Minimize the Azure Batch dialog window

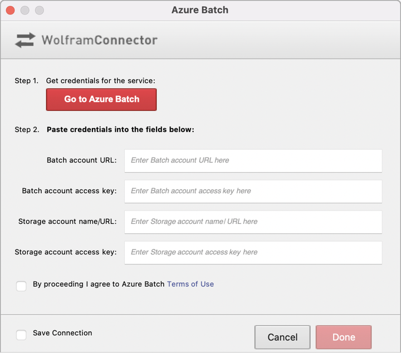point(25,10)
